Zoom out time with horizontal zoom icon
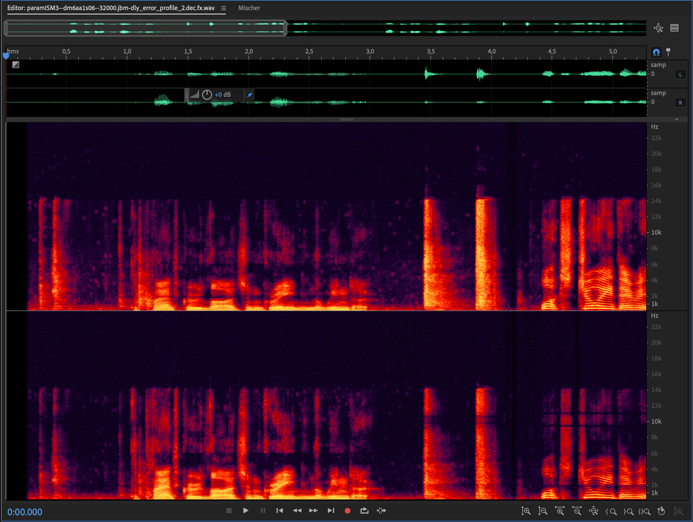693x522 pixels. [577, 511]
